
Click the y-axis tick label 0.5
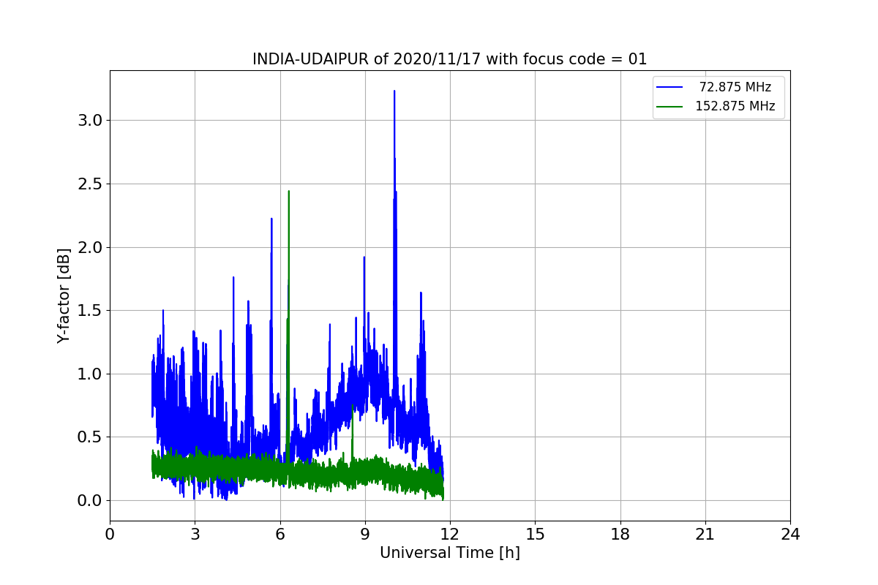[90, 437]
